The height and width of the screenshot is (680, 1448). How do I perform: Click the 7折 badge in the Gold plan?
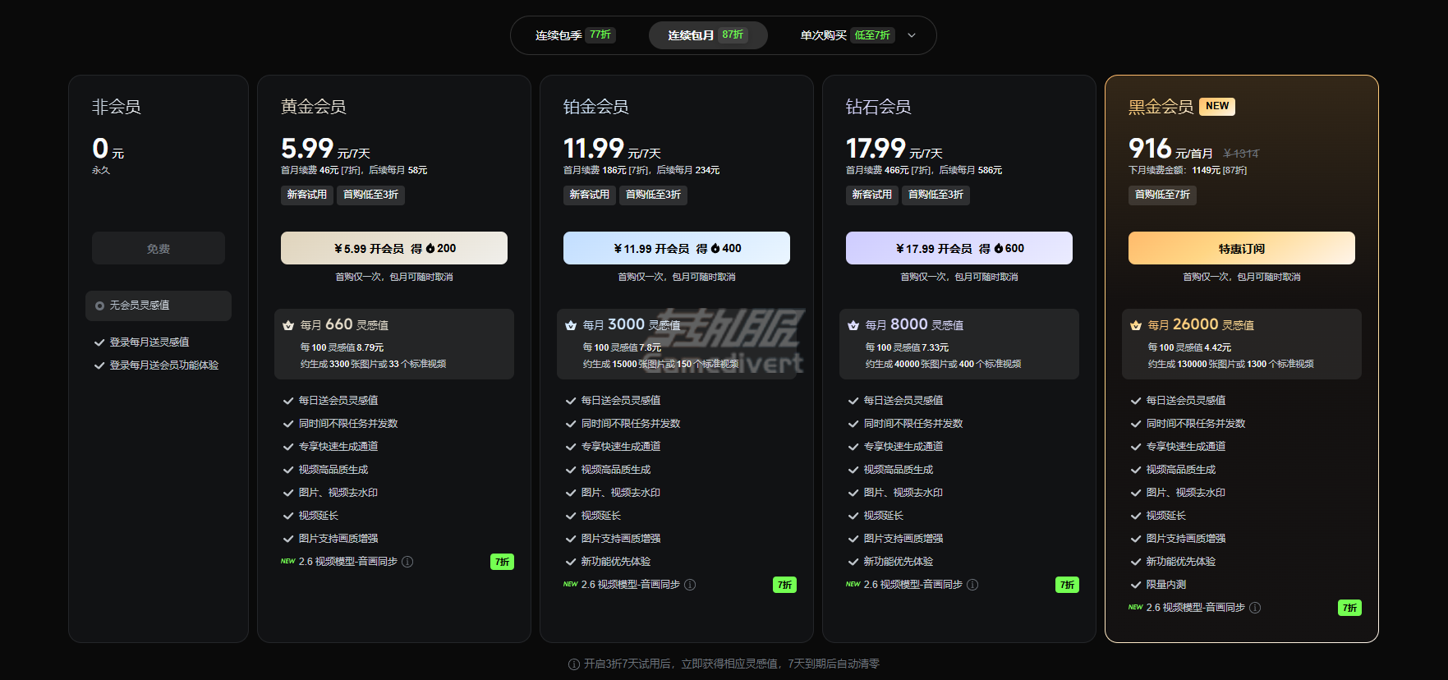pos(502,562)
